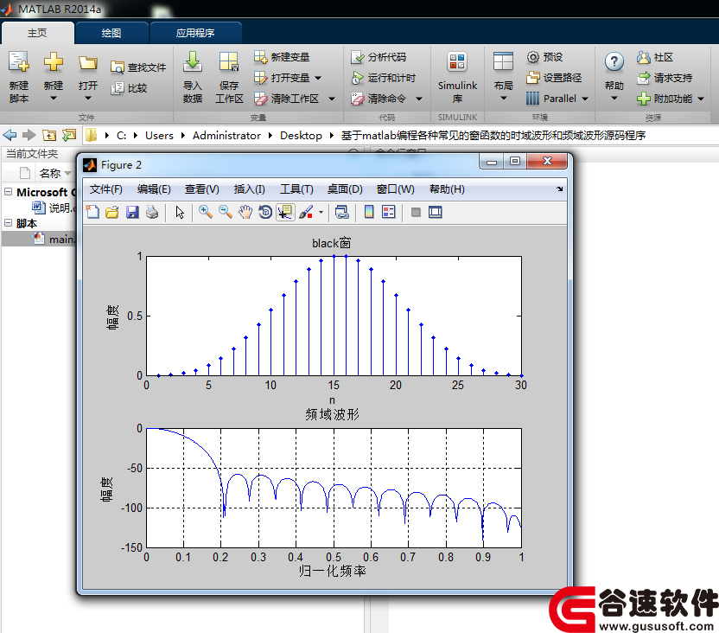719x633 pixels.
Task: Open the 桌面(D) menu in Figure 2
Action: pos(345,189)
